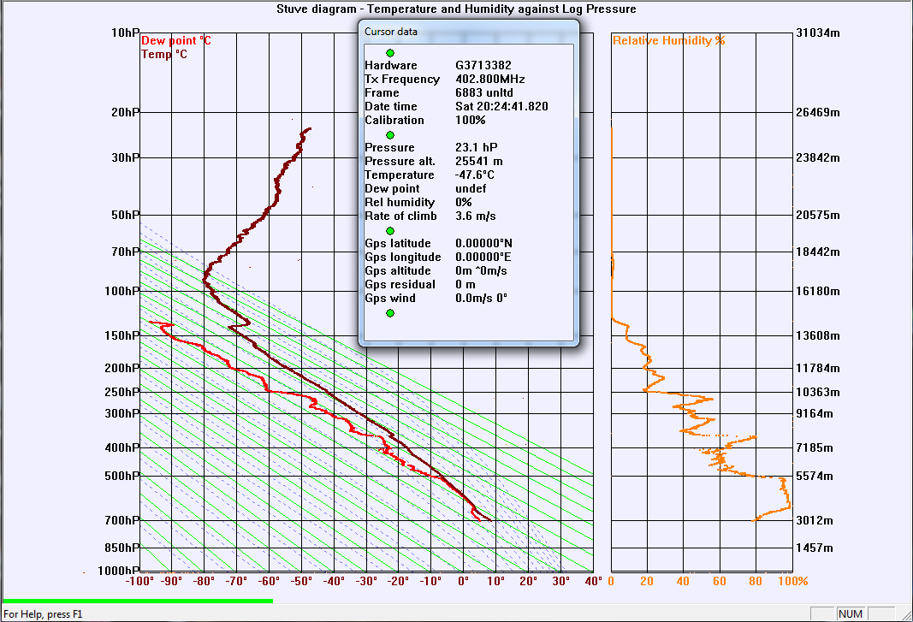Viewport: 913px width, 622px height.
Task: Click the NUM indicator in the status bar
Action: point(851,613)
